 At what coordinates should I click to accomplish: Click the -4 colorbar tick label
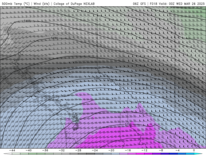coord(177,150)
